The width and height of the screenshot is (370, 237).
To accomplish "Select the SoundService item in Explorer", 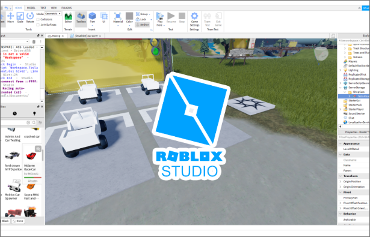I will (356, 113).
